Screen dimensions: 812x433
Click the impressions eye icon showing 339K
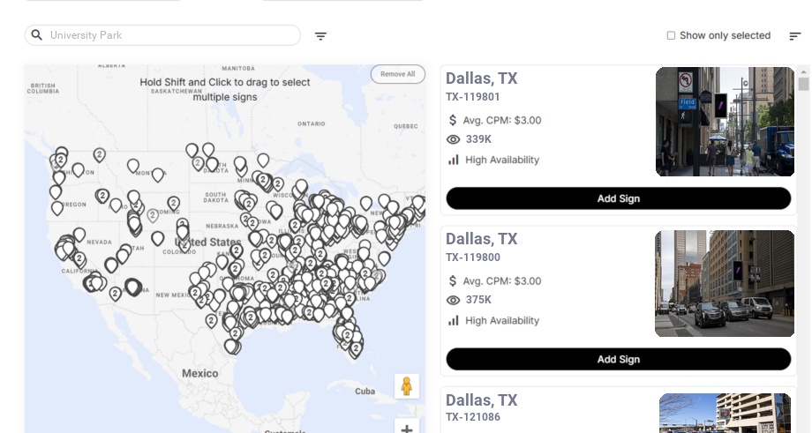point(454,139)
